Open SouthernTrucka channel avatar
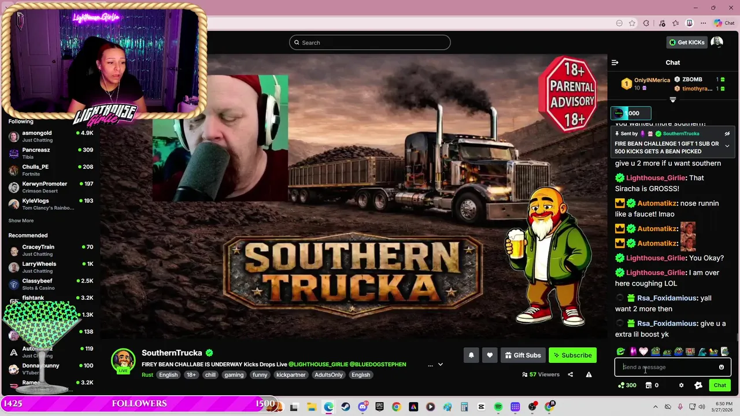This screenshot has width=740, height=416. [x=123, y=361]
